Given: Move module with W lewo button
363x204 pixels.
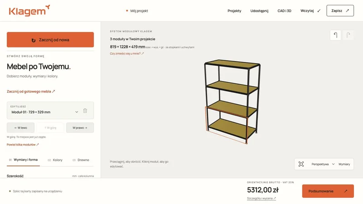Looking at the screenshot, I should pyautogui.click(x=20, y=128).
